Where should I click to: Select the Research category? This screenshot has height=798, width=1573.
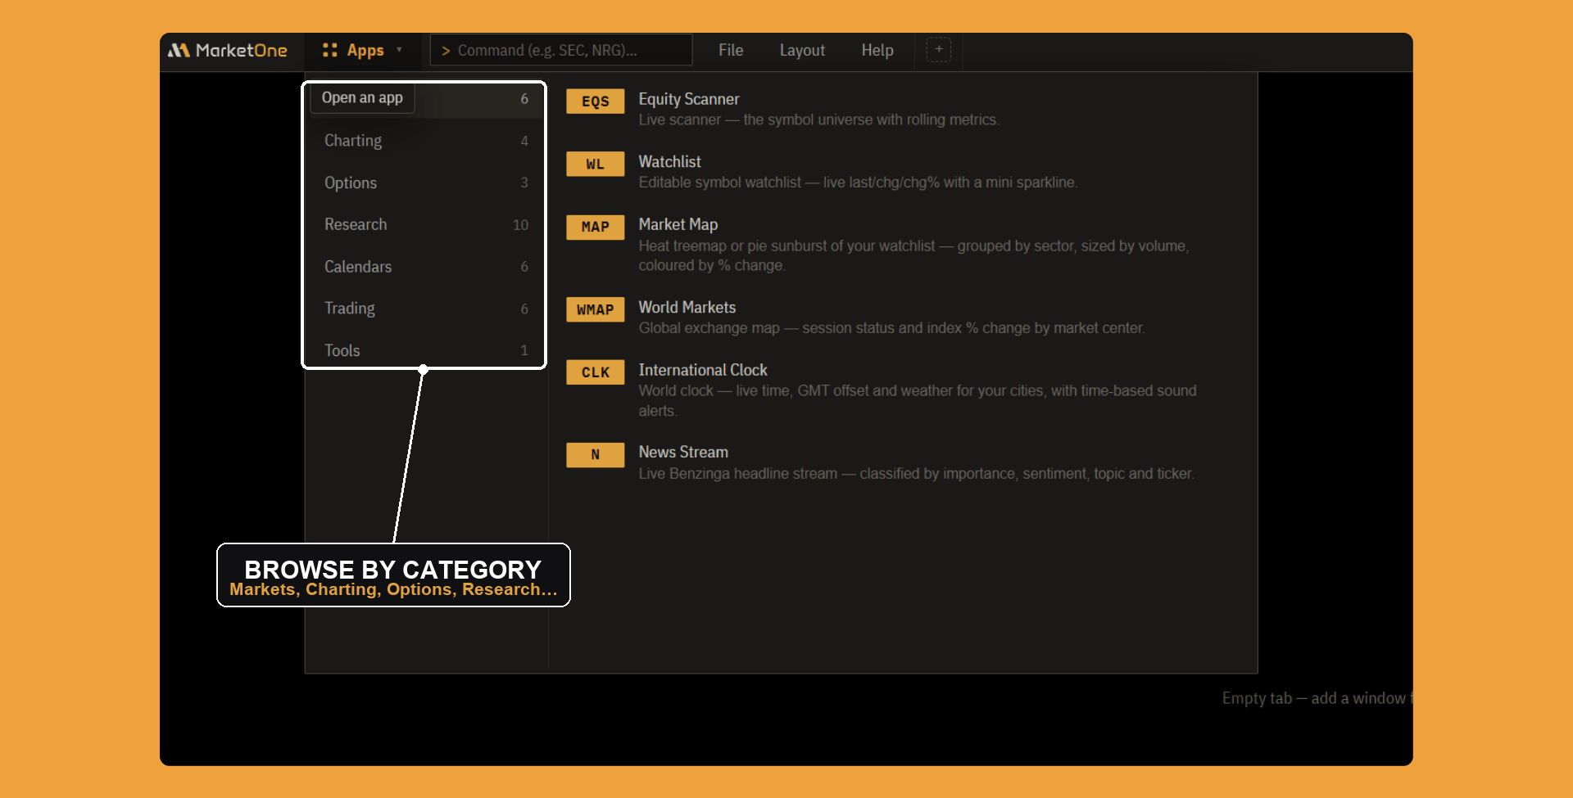(425, 224)
